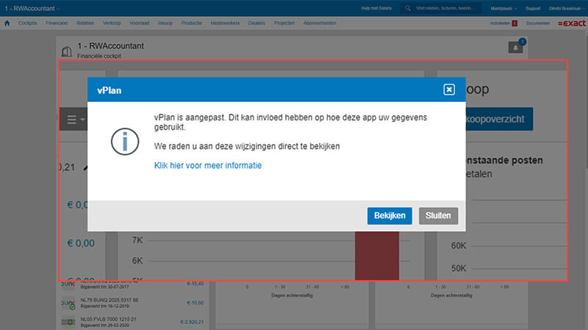
Task: Open bank account NL79 BUNQ 2025 5317 88
Action: pyautogui.click(x=110, y=300)
